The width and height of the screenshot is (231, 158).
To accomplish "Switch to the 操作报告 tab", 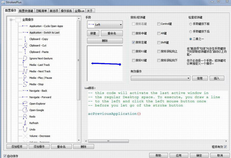I will 67,11.
